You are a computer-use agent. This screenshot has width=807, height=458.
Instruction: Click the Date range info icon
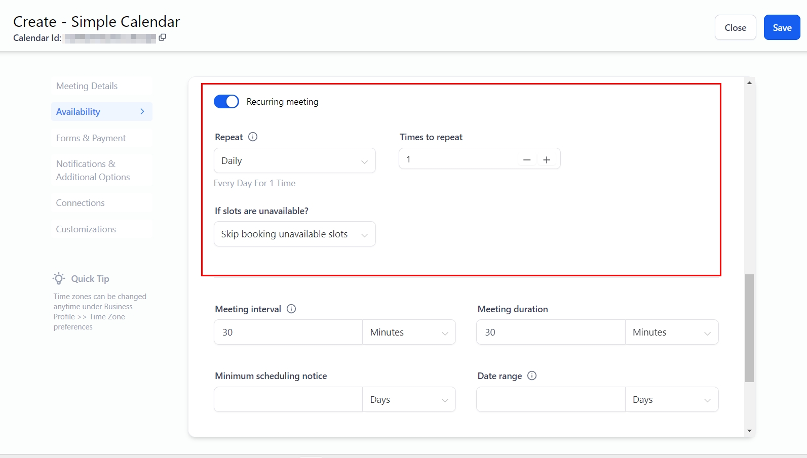pos(532,376)
